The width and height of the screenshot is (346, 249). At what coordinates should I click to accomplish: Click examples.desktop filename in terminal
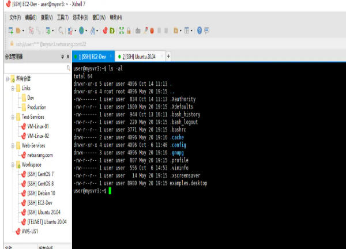point(189,183)
